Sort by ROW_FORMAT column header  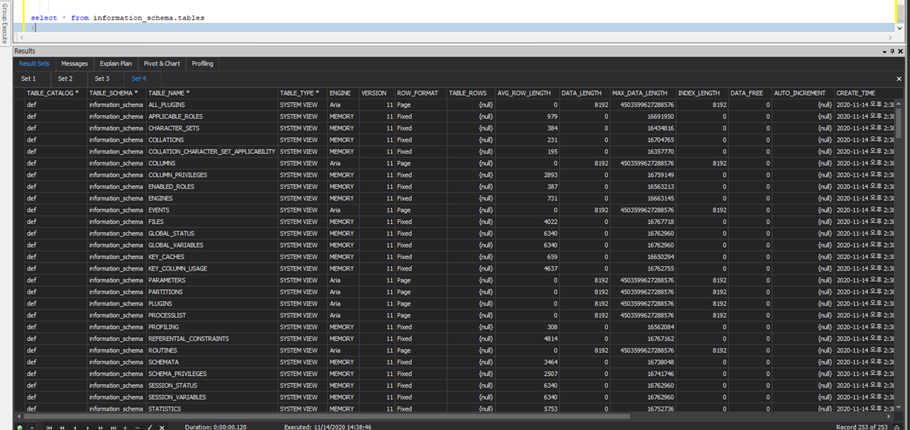tap(421, 93)
